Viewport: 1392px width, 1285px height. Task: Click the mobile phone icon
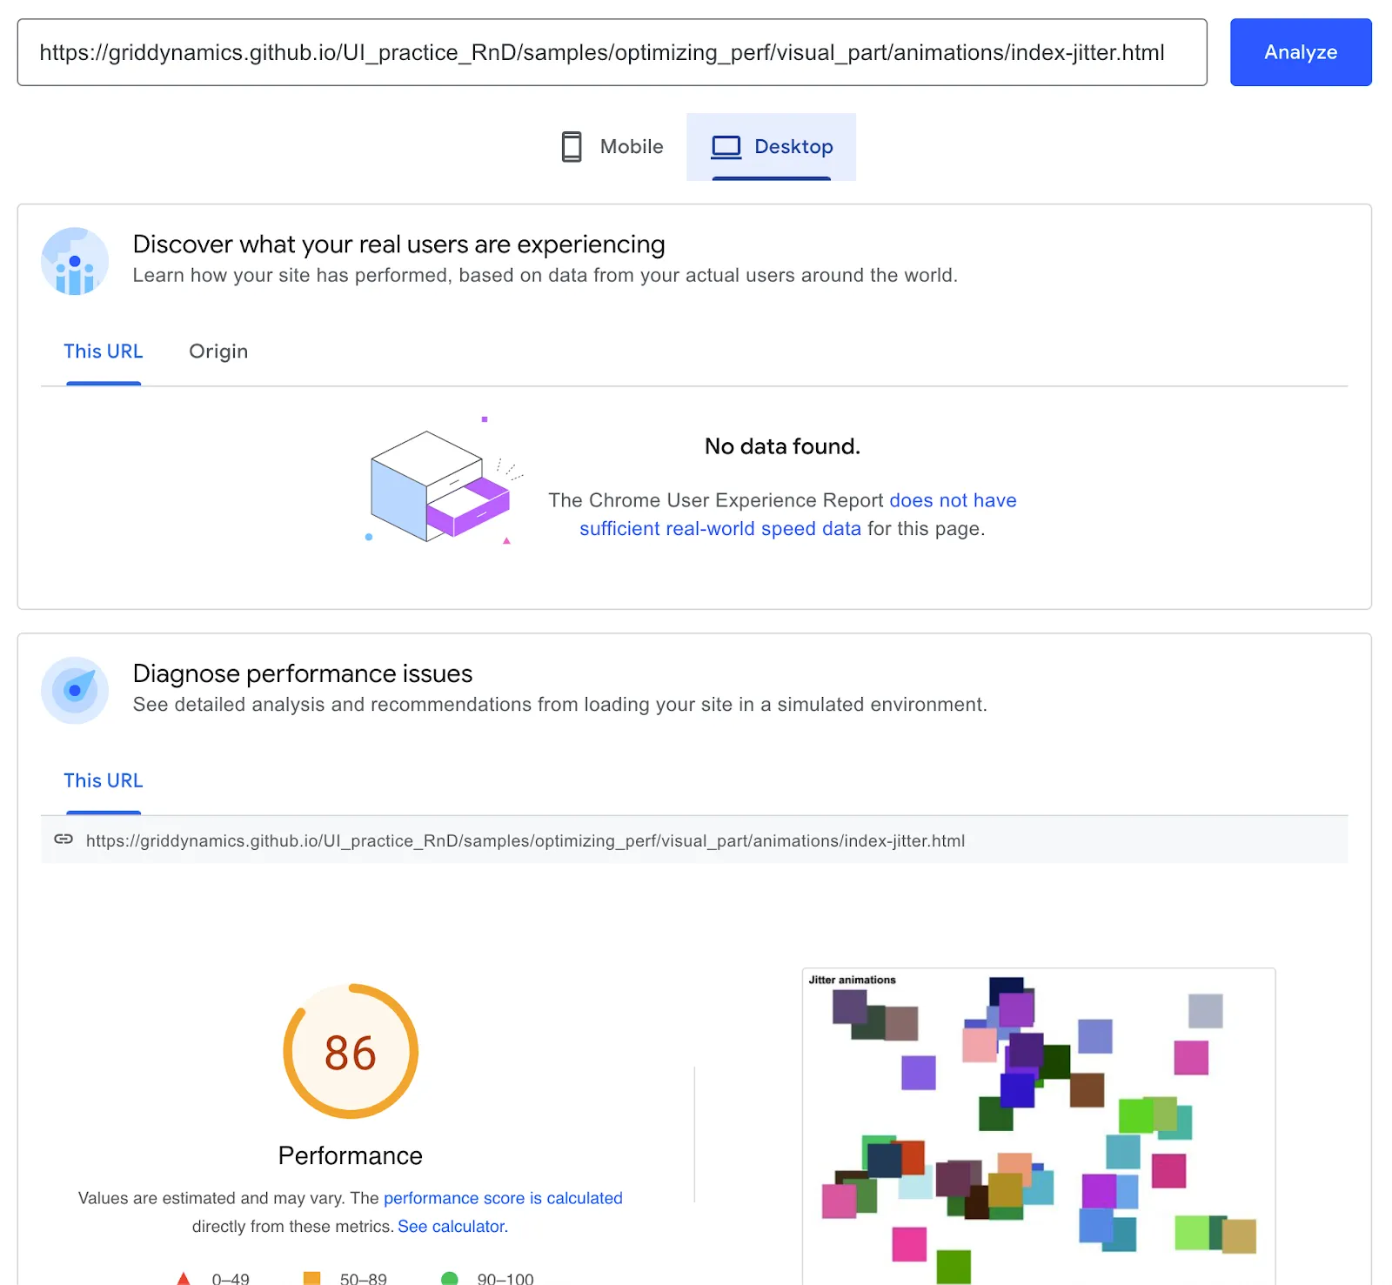571,146
